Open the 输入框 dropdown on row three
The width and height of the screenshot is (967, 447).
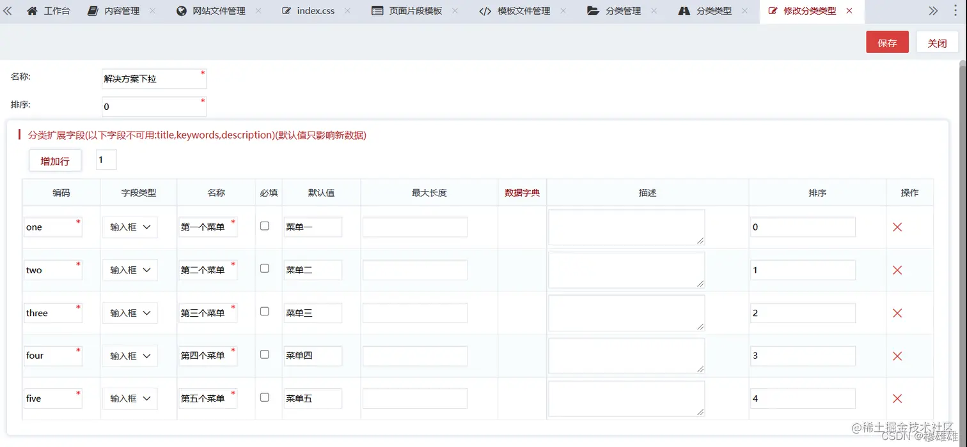[x=130, y=313]
